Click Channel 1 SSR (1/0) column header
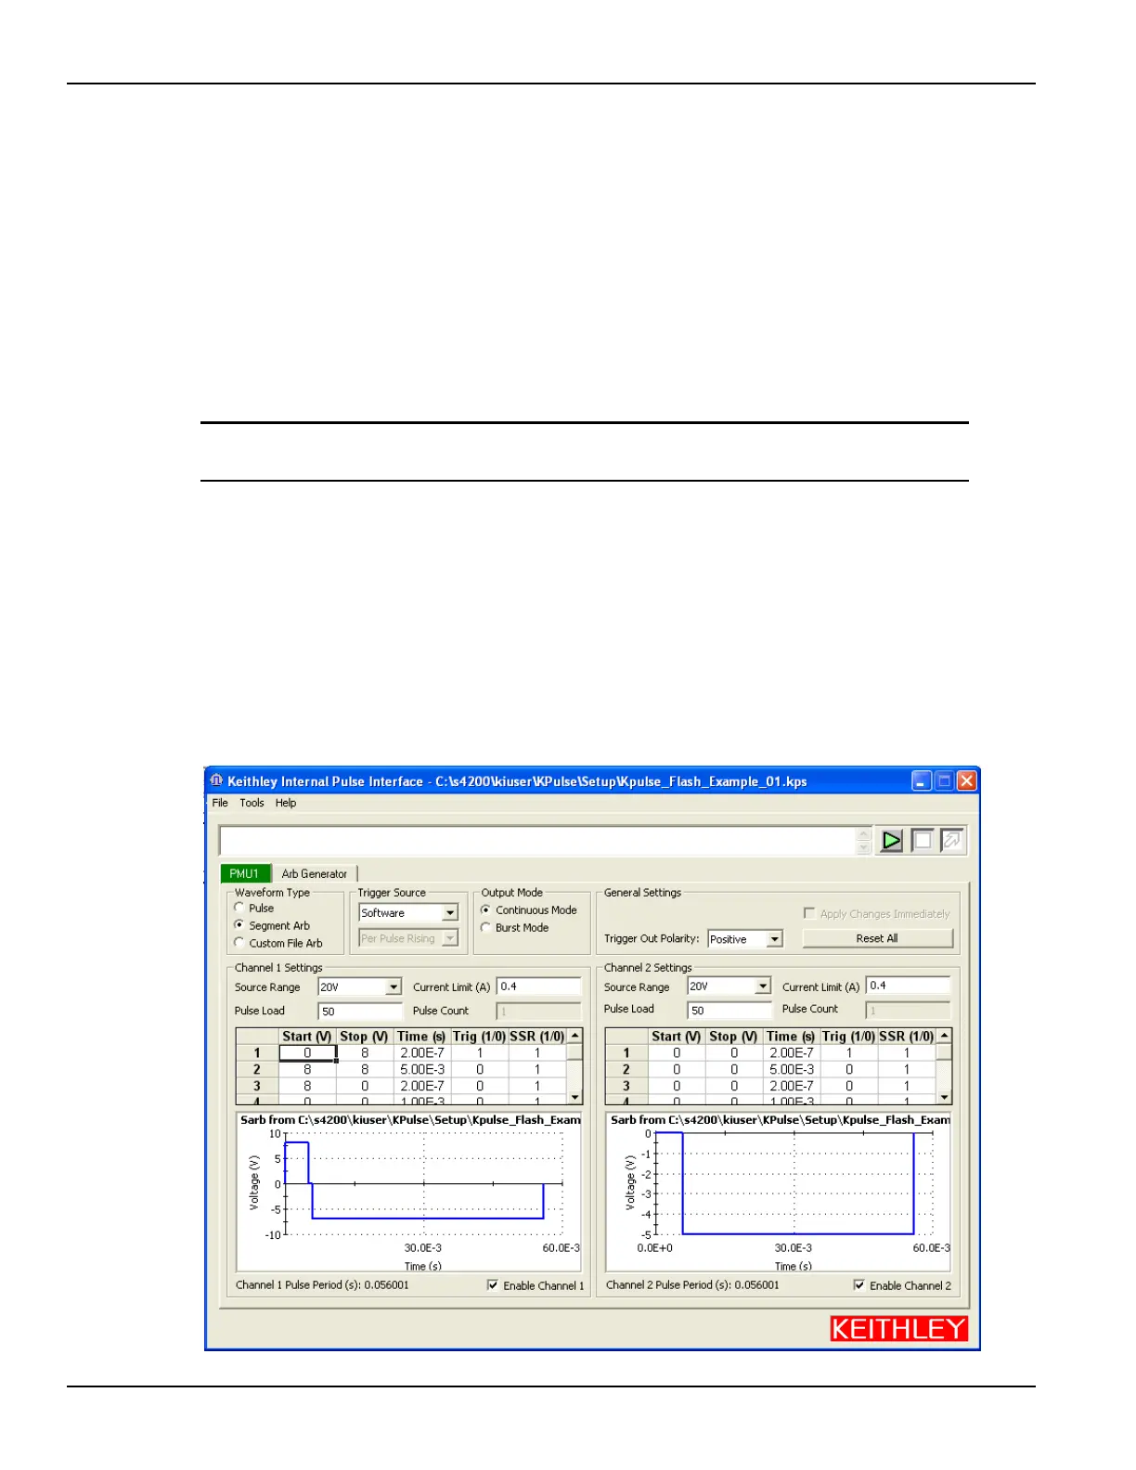Image resolution: width=1136 pixels, height=1470 pixels. click(x=537, y=1037)
